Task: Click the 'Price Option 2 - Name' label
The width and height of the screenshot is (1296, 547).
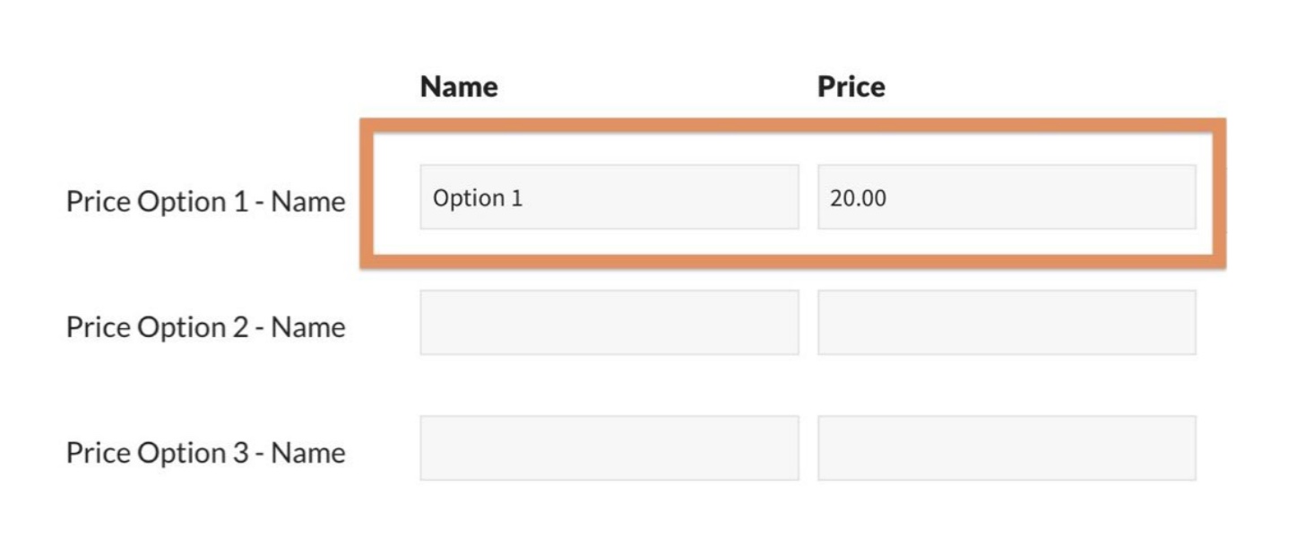Action: tap(205, 327)
